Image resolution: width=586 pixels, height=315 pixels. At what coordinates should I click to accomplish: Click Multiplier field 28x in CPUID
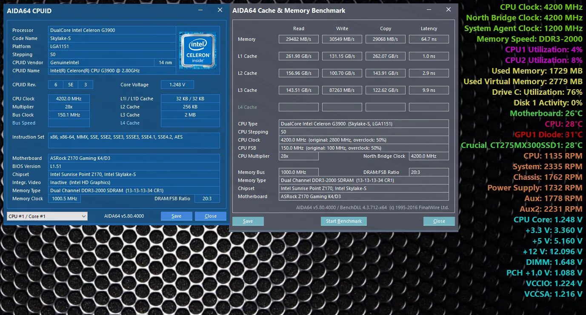click(x=69, y=107)
